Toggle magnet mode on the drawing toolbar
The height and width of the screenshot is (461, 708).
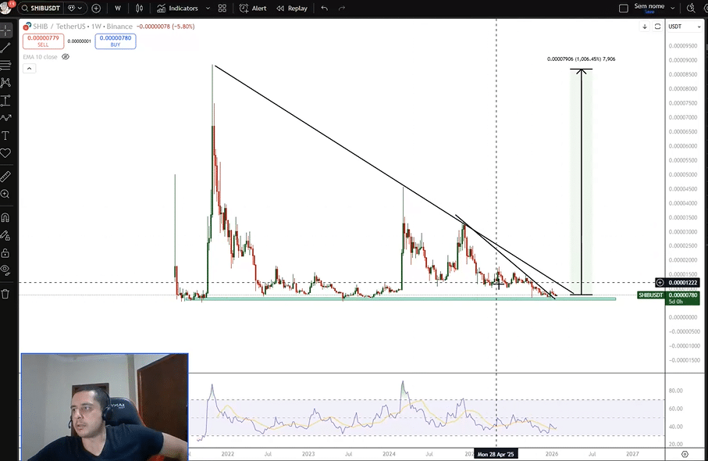(x=5, y=217)
